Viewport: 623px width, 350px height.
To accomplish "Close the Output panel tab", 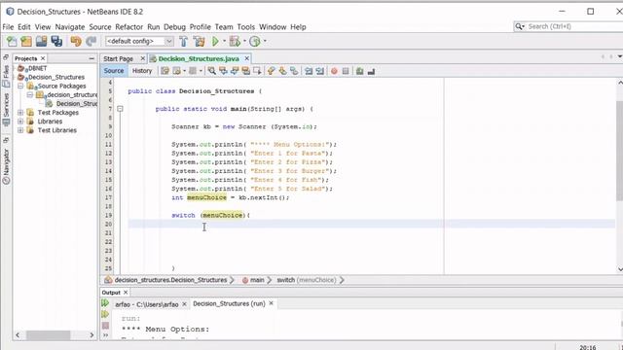I will pos(126,293).
